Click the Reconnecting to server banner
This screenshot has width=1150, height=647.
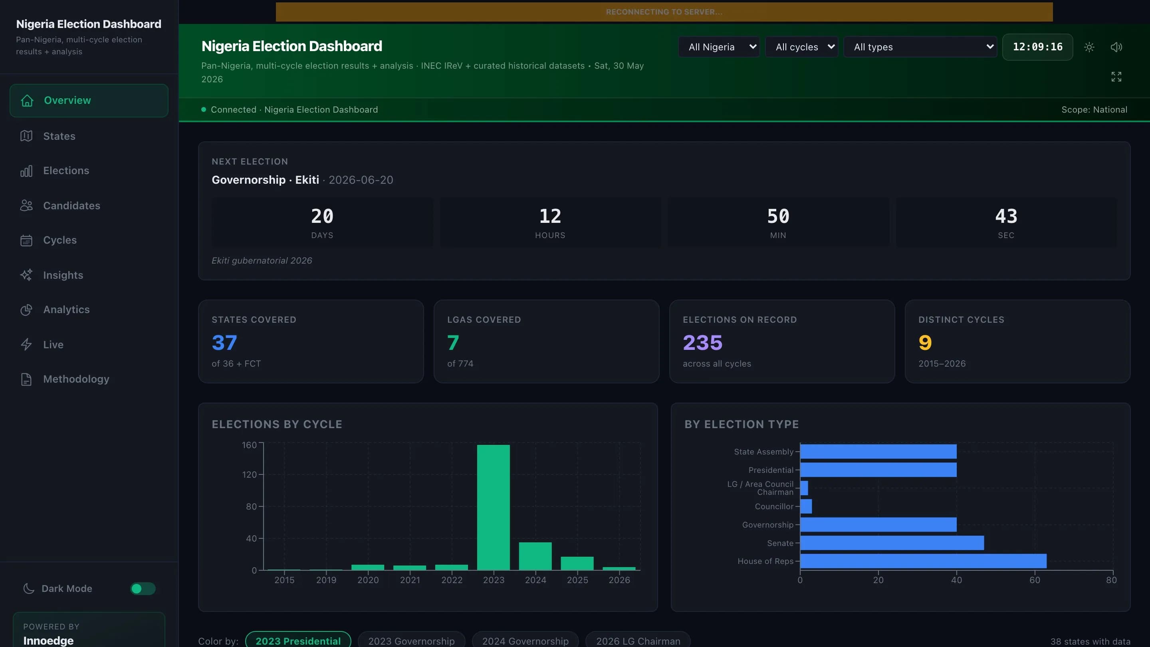664,12
